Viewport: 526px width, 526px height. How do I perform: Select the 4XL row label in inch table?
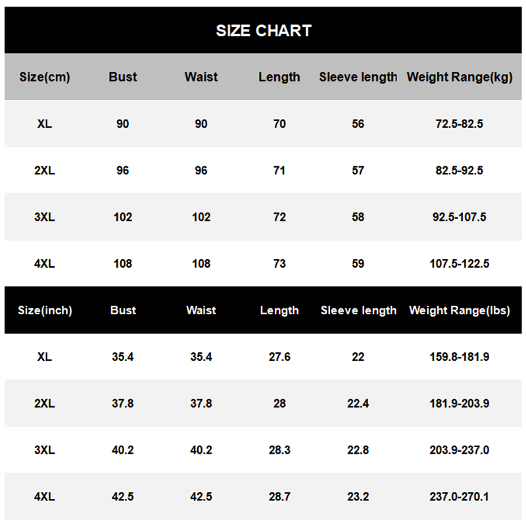tap(45, 497)
